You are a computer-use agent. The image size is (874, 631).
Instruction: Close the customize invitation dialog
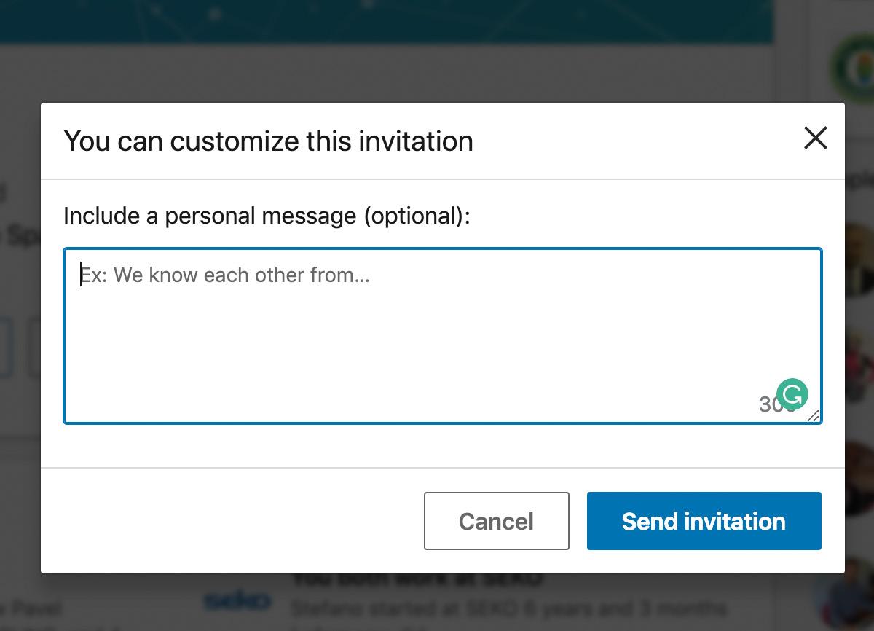pyautogui.click(x=815, y=138)
